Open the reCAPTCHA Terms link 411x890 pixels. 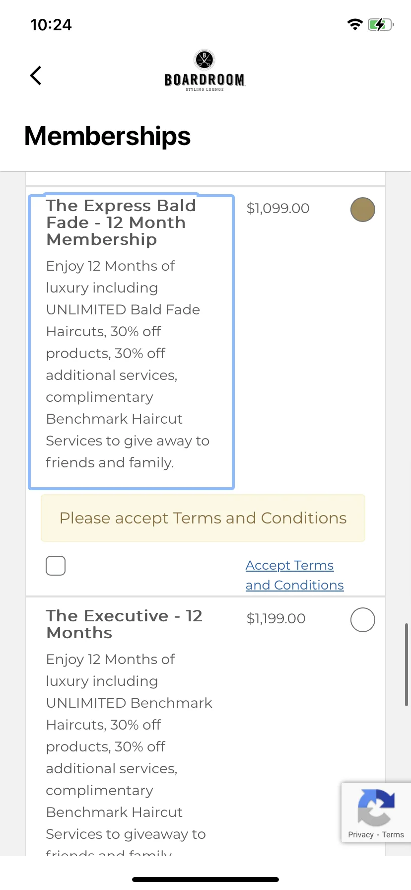coord(393,835)
